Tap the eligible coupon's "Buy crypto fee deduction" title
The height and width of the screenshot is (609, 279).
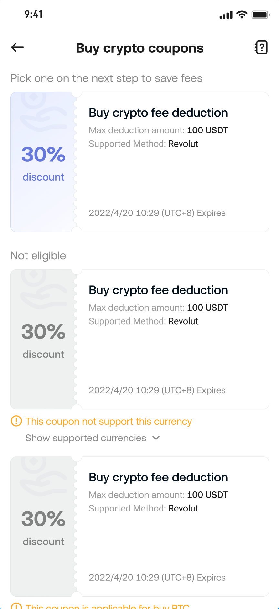tap(158, 113)
